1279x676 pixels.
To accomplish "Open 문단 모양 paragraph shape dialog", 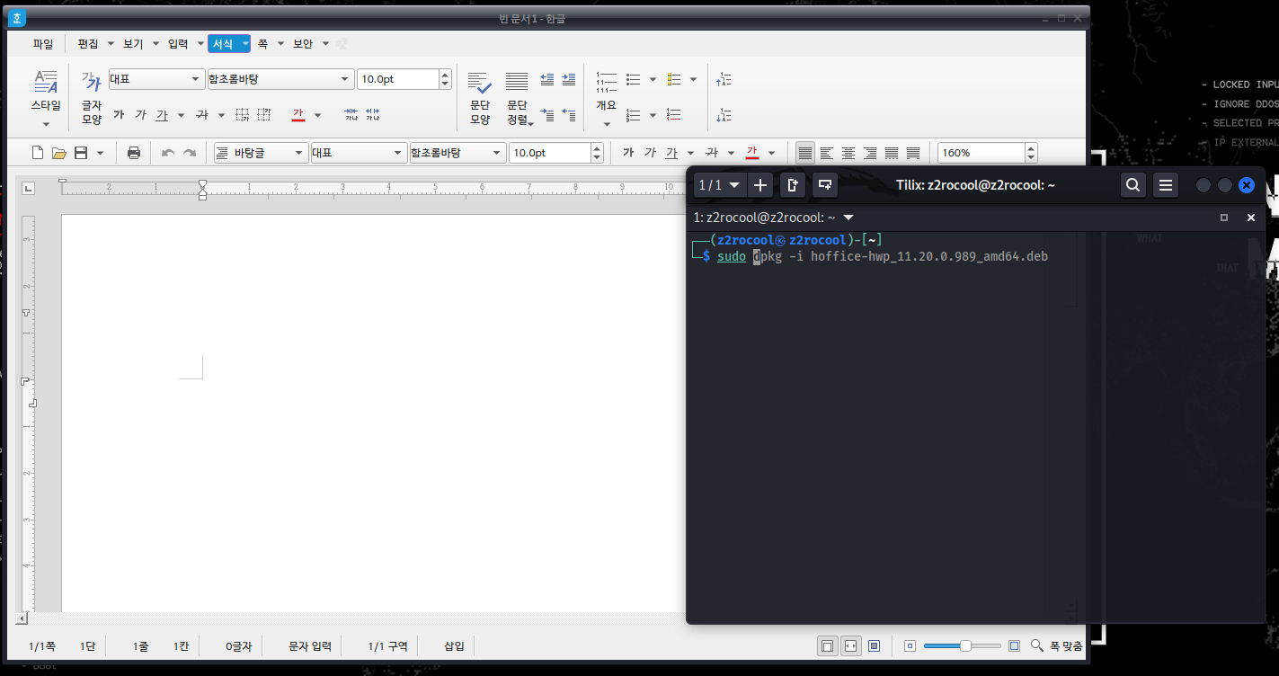I will point(480,97).
